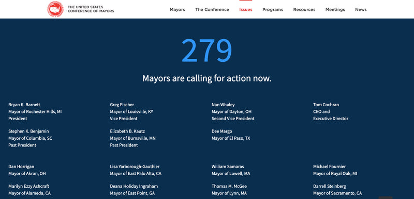This screenshot has height=199, width=414.
Task: Open The Conference menu
Action: [212, 9]
